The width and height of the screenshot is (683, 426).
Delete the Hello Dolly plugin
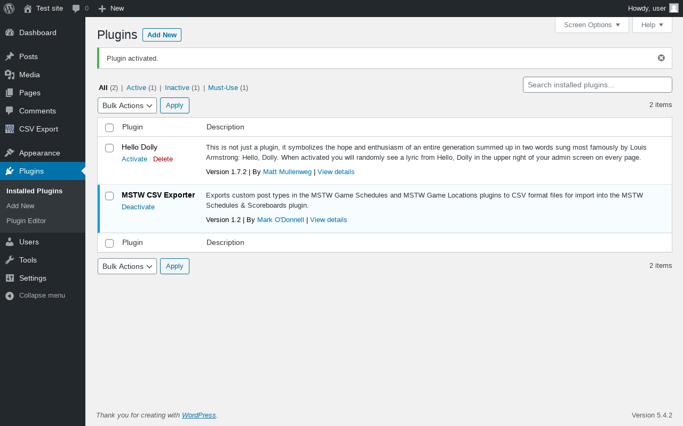pyautogui.click(x=163, y=159)
